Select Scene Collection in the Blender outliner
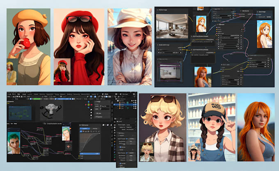The height and width of the screenshot is (171, 279). 121,99
